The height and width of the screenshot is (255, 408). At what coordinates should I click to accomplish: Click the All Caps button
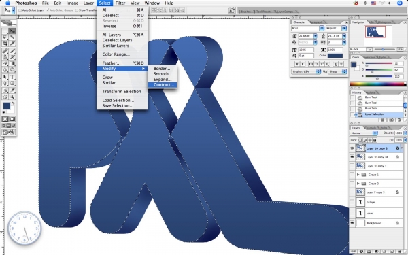click(311, 64)
